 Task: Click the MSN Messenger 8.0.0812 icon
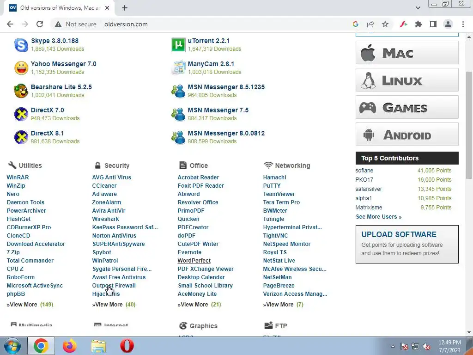point(178,137)
